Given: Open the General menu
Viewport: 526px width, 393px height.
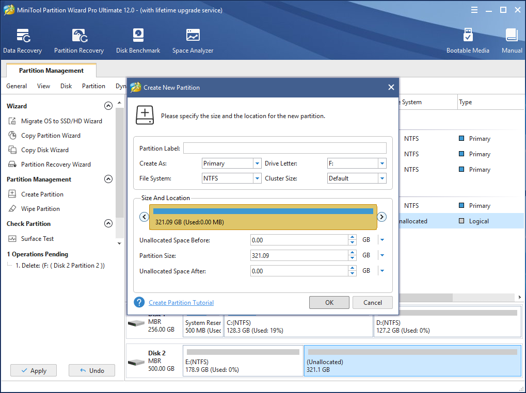Looking at the screenshot, I should coord(17,86).
